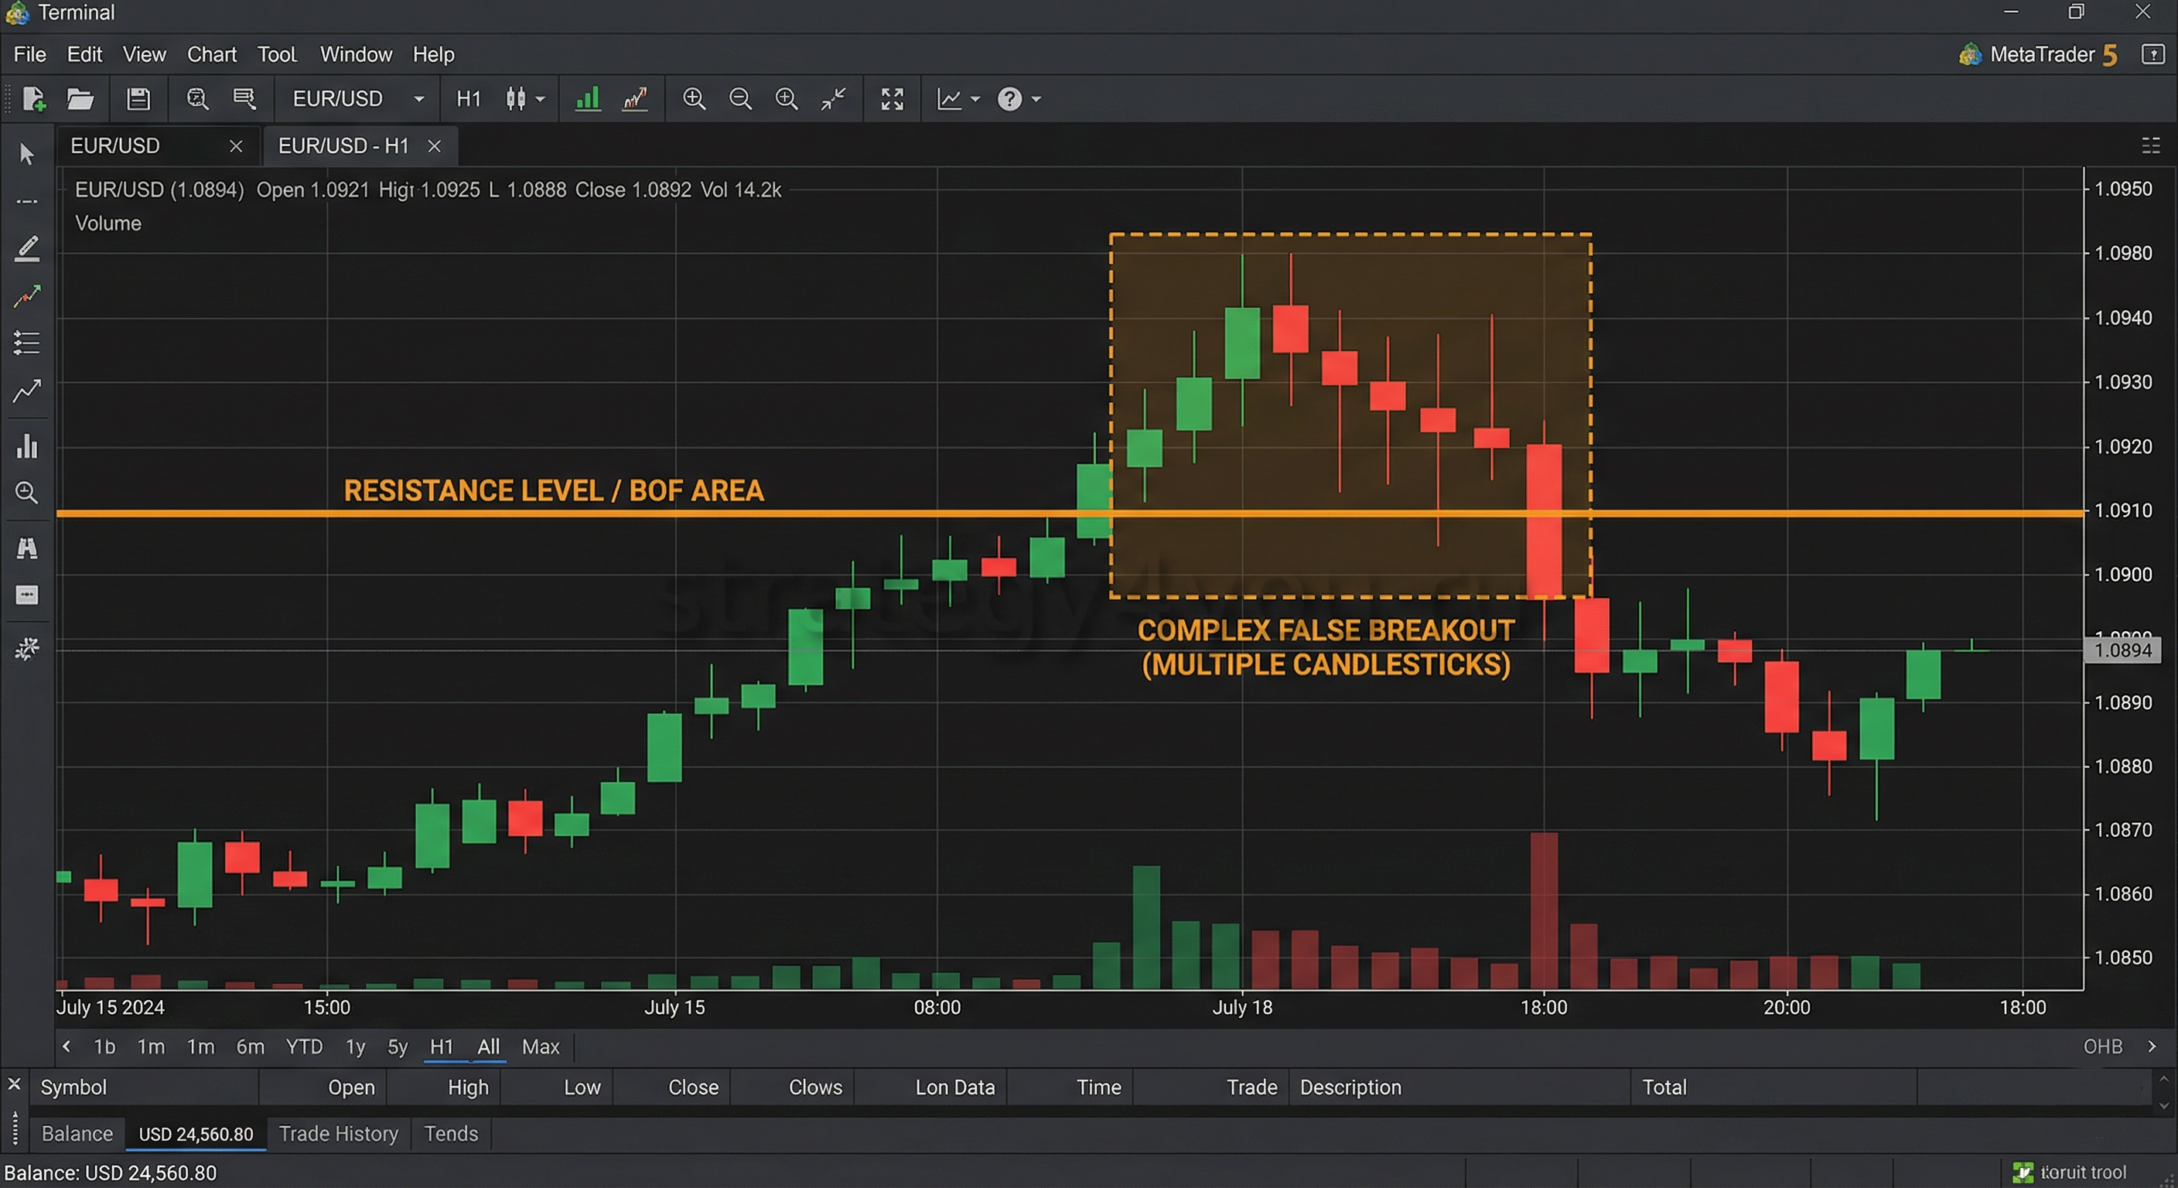Click the zoom in magnifier icon
This screenshot has height=1188, width=2178.
(x=694, y=99)
